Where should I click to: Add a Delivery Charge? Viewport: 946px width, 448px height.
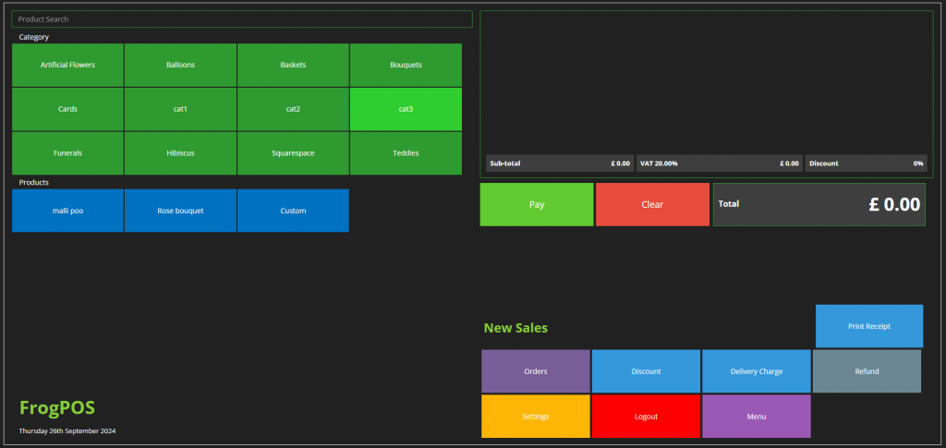757,371
